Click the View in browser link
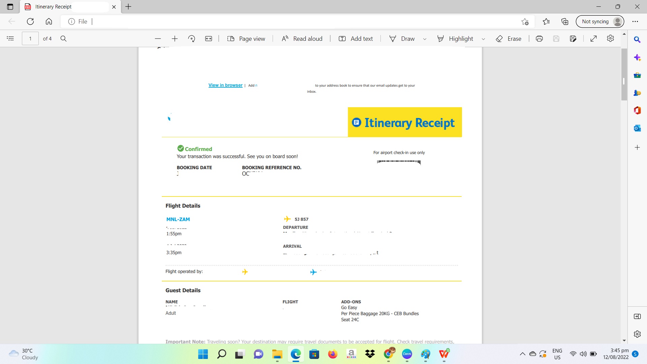Viewport: 647px width, 364px height. pyautogui.click(x=225, y=85)
